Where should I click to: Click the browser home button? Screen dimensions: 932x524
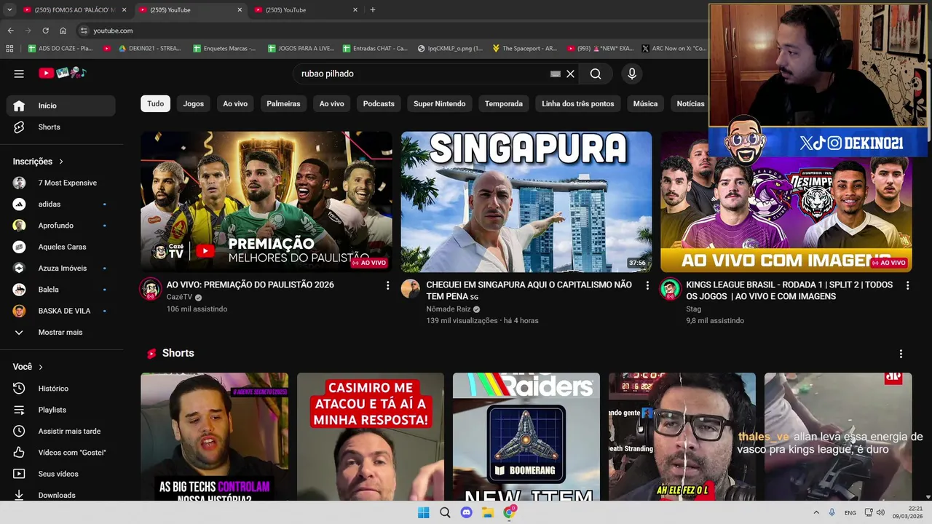pos(63,31)
